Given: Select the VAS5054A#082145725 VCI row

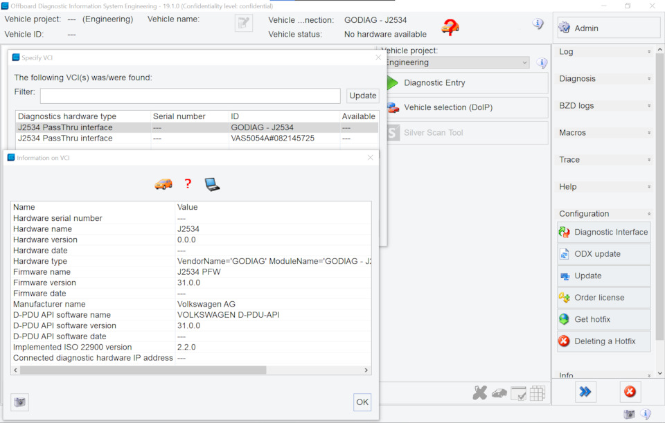Looking at the screenshot, I should coord(197,138).
